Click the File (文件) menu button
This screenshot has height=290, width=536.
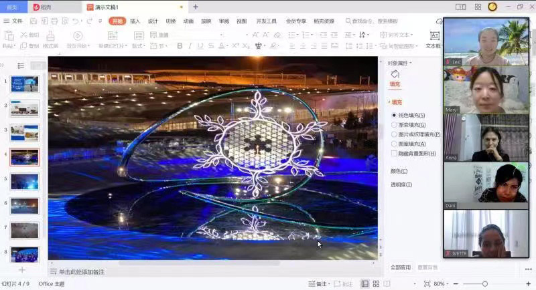tap(13, 21)
